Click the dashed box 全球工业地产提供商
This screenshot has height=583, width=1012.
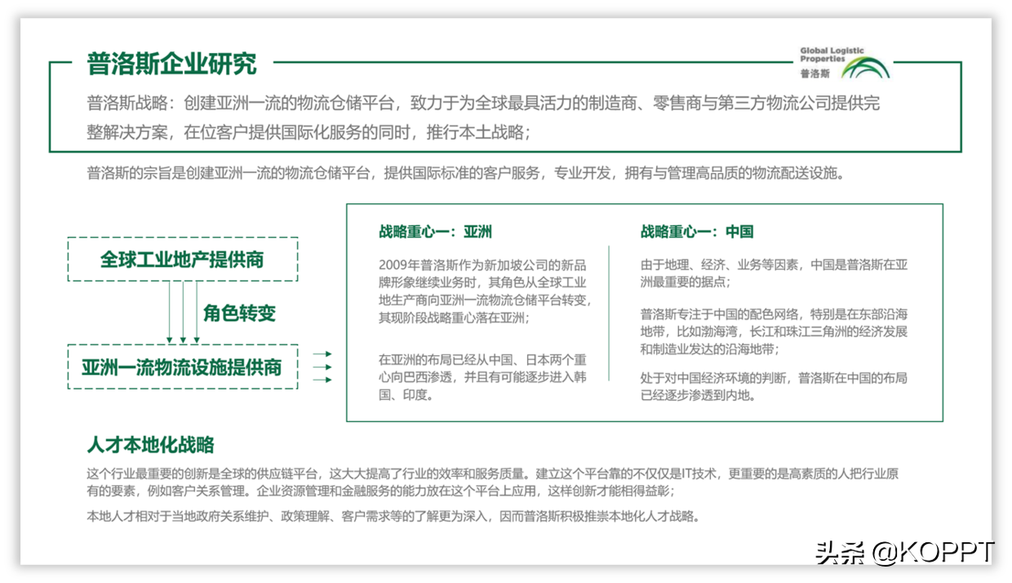point(183,260)
